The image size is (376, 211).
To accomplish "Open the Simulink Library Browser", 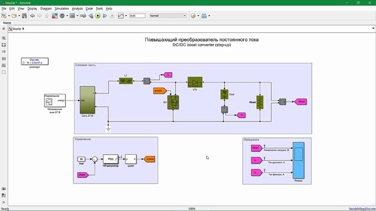I will pos(55,16).
